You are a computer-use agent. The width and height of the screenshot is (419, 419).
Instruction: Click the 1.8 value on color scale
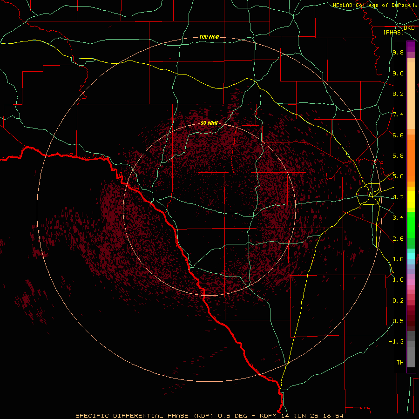[398, 259]
